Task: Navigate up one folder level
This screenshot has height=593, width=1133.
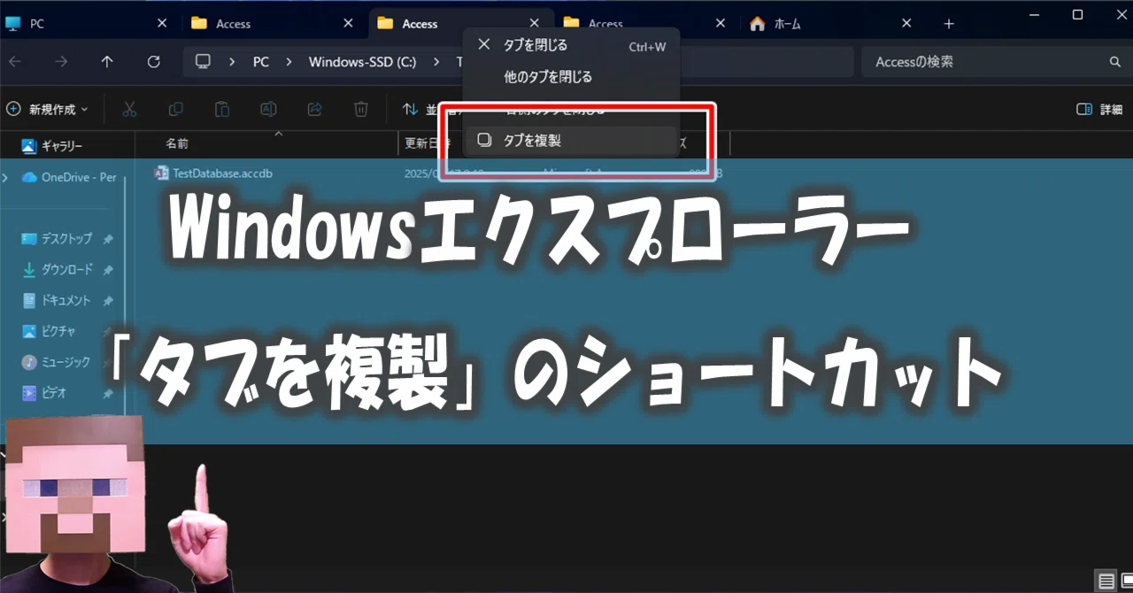Action: click(x=107, y=62)
